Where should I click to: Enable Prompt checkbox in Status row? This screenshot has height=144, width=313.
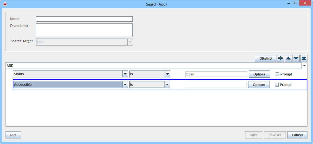point(278,74)
